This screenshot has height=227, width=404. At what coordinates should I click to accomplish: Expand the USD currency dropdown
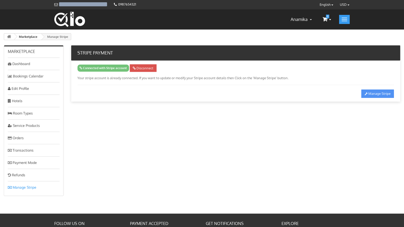pyautogui.click(x=345, y=5)
